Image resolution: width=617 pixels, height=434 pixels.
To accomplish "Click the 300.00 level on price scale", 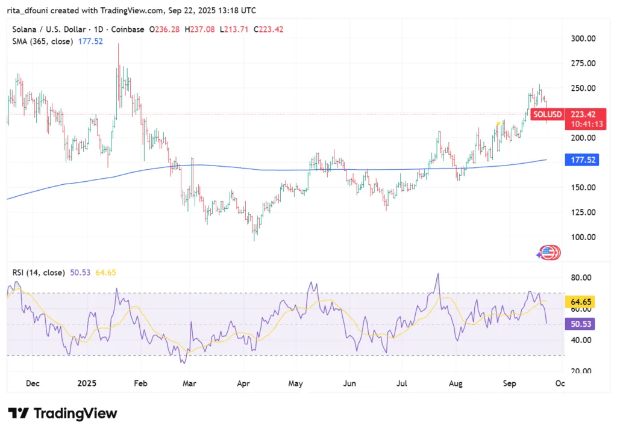I will (583, 38).
